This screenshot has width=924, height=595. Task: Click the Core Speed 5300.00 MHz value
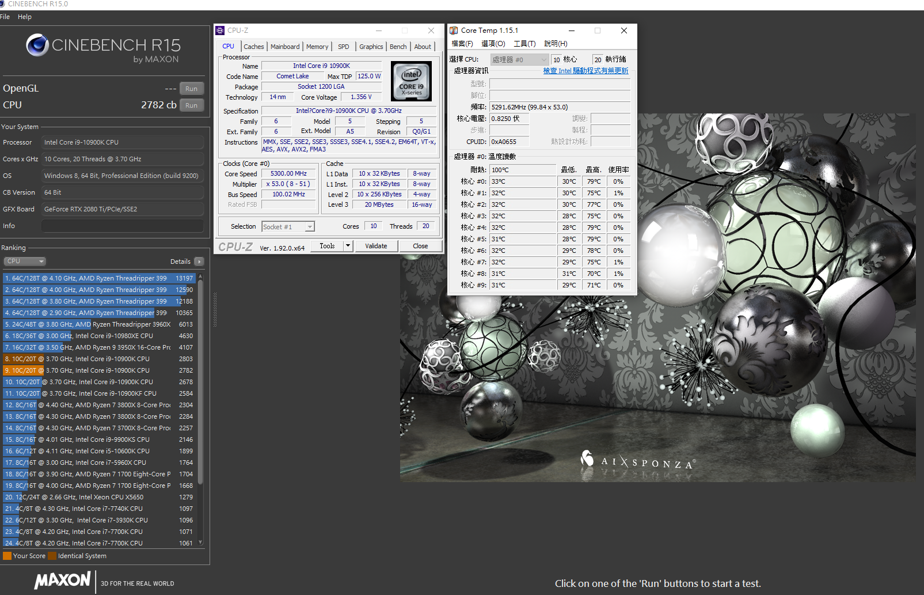tap(289, 173)
